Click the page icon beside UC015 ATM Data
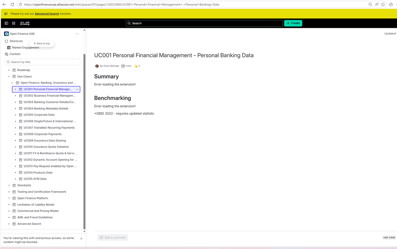The height and width of the screenshot is (249, 397). click(21, 179)
